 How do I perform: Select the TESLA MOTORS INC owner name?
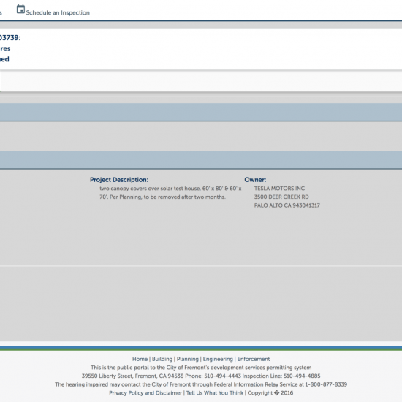279,189
